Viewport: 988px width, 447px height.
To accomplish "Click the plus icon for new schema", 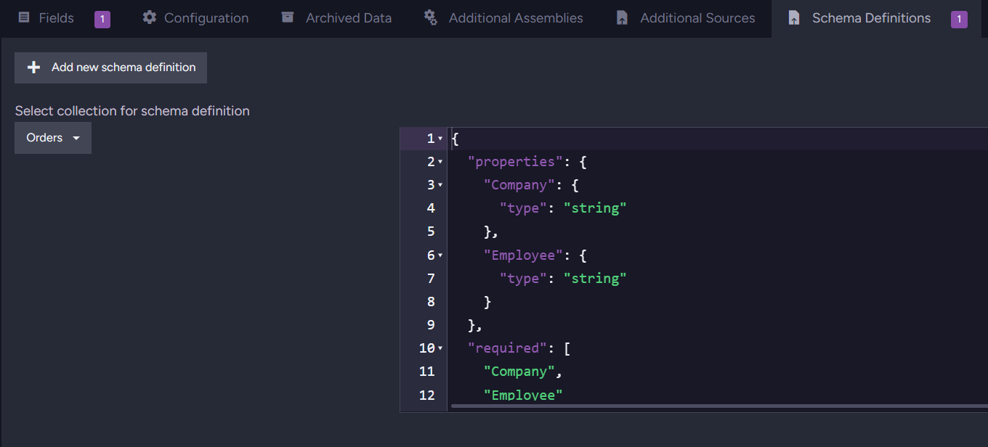I will (x=33, y=67).
